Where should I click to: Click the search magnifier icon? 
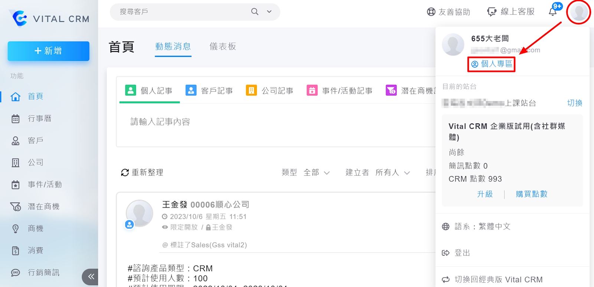coord(255,12)
